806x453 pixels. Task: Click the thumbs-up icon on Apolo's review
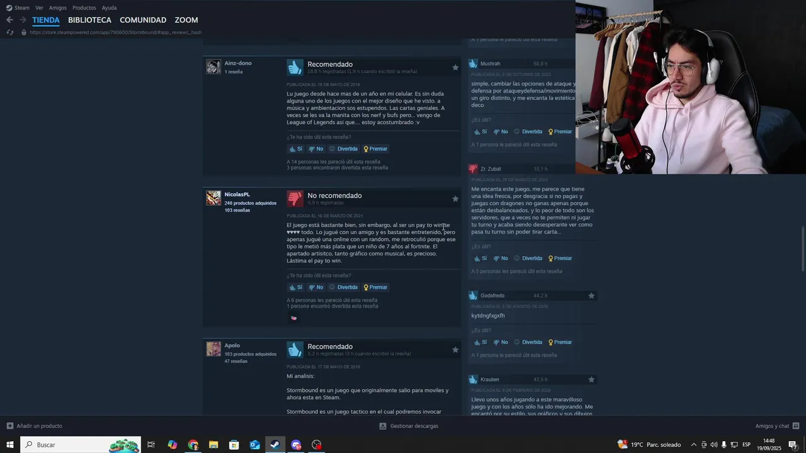[x=295, y=349]
